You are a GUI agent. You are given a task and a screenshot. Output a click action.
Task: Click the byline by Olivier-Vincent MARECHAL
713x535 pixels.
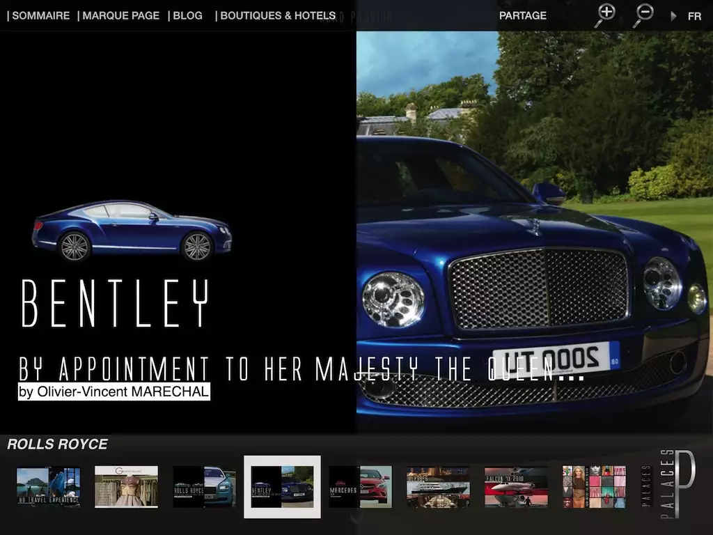pyautogui.click(x=113, y=391)
